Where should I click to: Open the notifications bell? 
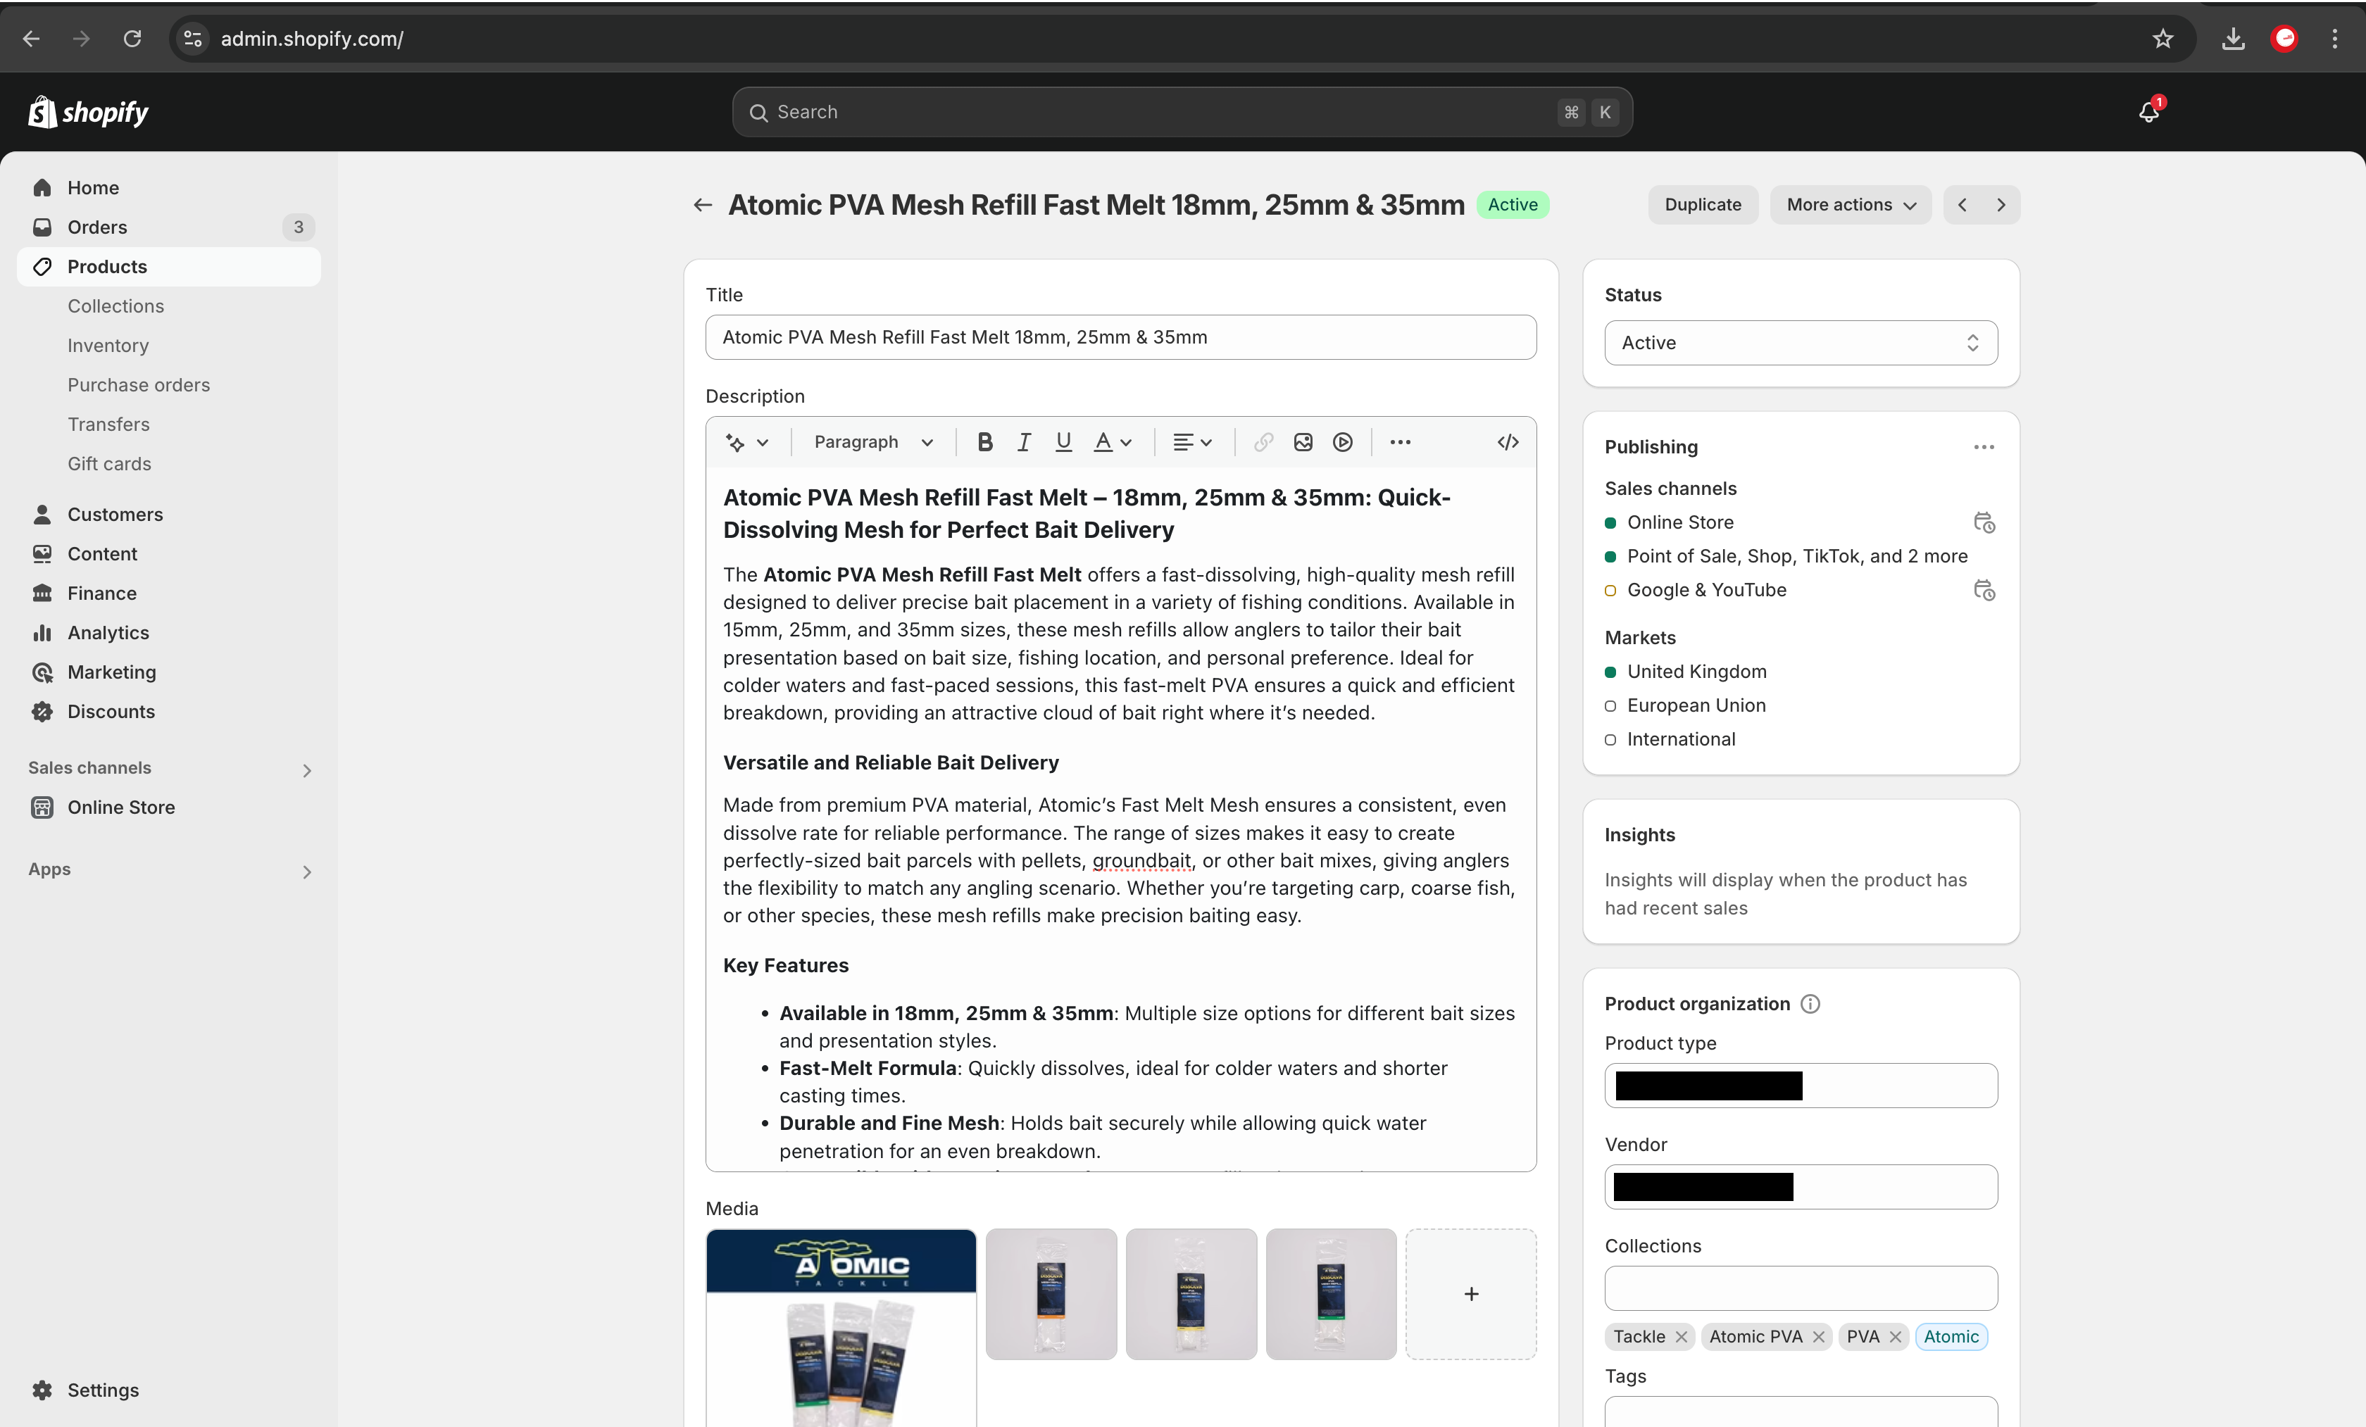click(2149, 111)
